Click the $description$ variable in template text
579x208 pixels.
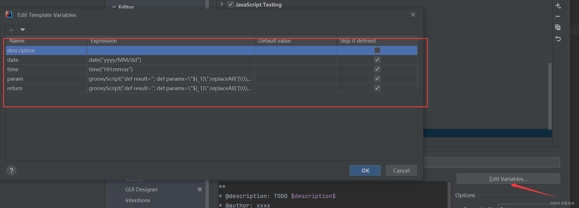[x=313, y=196]
